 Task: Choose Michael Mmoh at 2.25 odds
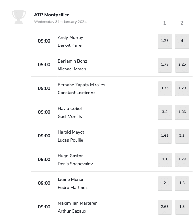click(x=182, y=65)
